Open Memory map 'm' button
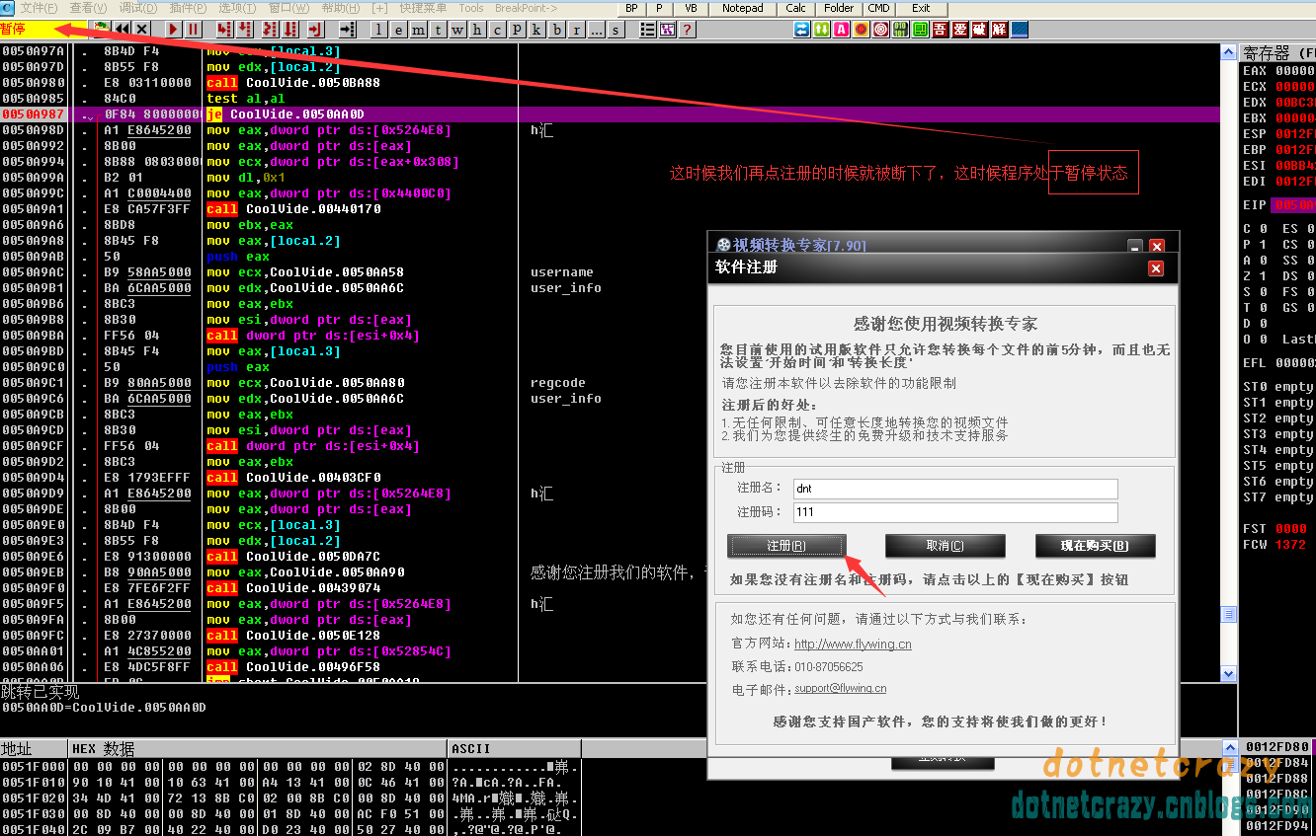The height and width of the screenshot is (836, 1316). coord(418,29)
